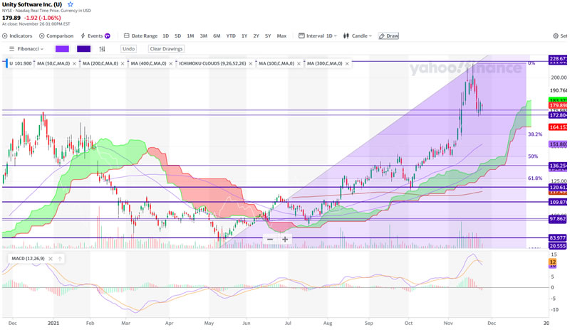Expand the Interval 1D dropdown
Screen dimensions: 570x332
[x=318, y=36]
